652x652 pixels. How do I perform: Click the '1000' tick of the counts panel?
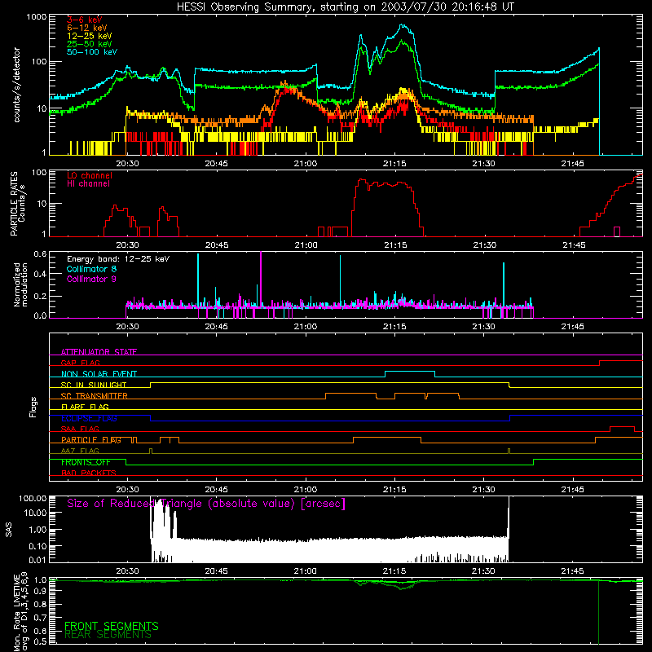[37, 17]
